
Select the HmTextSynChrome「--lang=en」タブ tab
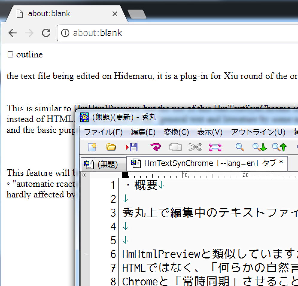pyautogui.click(x=207, y=163)
